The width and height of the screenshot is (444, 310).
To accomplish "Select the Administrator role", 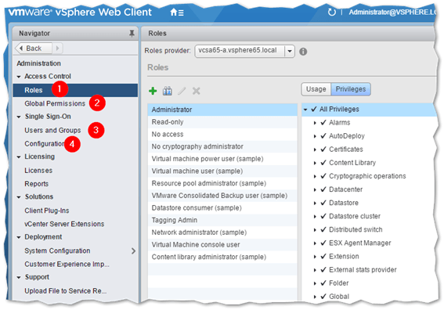I will (x=222, y=110).
